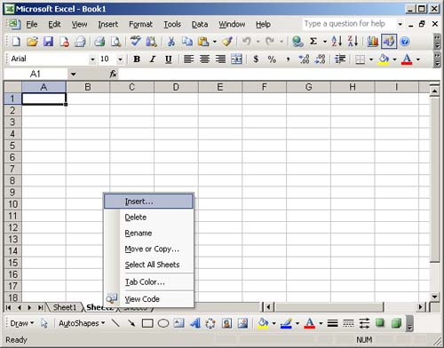The width and height of the screenshot is (444, 348).
Task: Click the Format Painter brush icon
Action: 227,42
